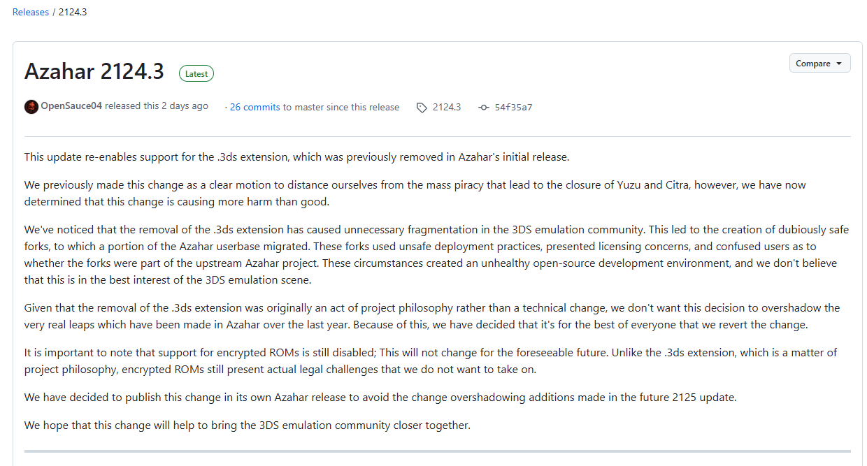Click the green Latest badge
Screen dimensions: 867x466
coord(196,73)
